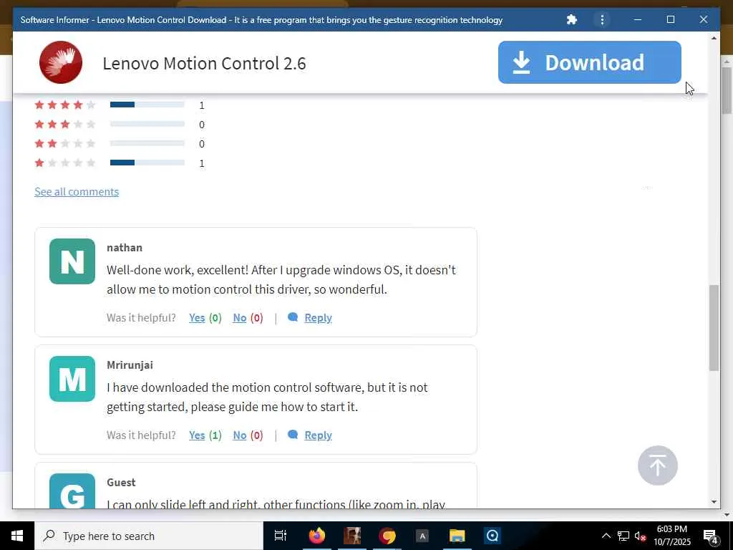Mark nathan's comment as helpful Yes
This screenshot has height=550, width=733.
pyautogui.click(x=197, y=317)
